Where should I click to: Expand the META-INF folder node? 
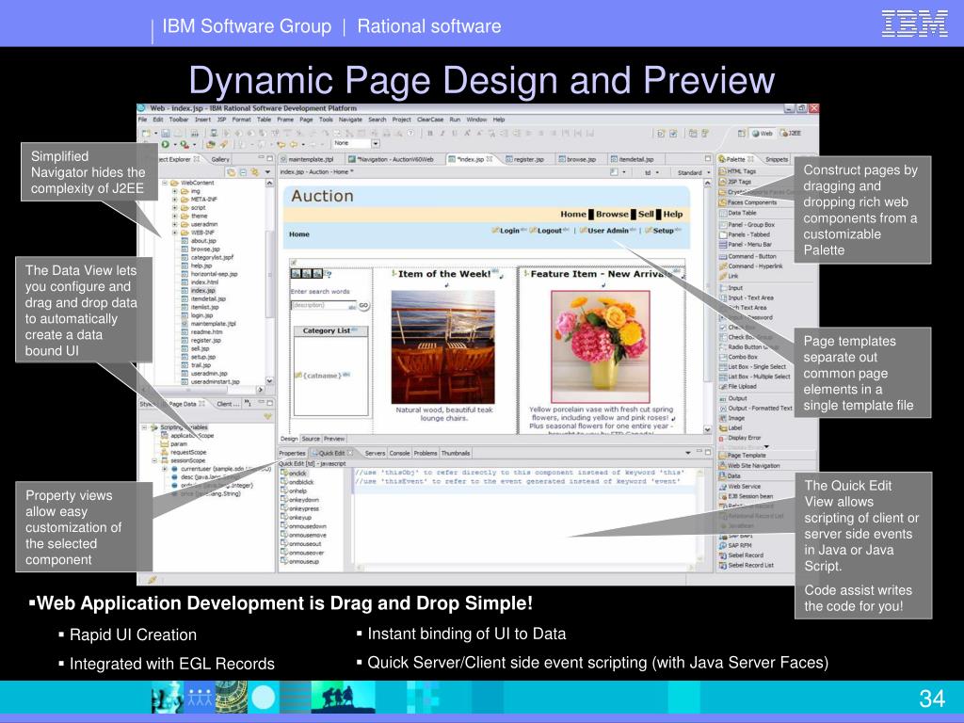[174, 200]
